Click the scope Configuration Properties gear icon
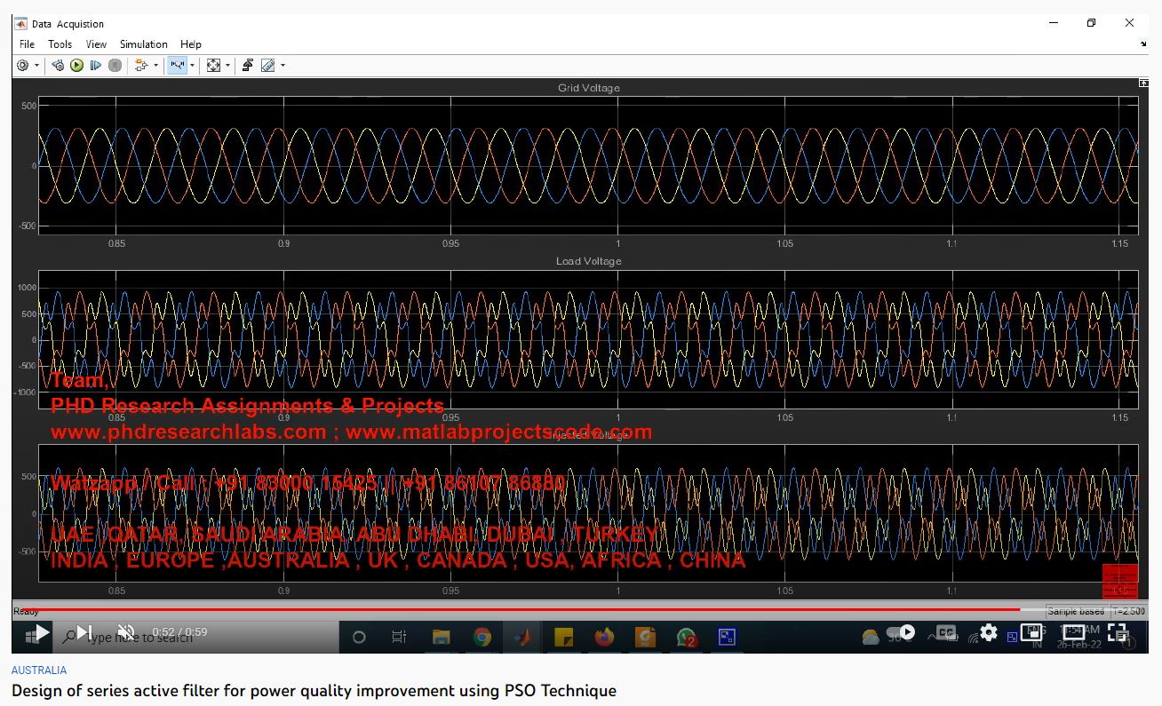Image resolution: width=1162 pixels, height=706 pixels. [23, 66]
